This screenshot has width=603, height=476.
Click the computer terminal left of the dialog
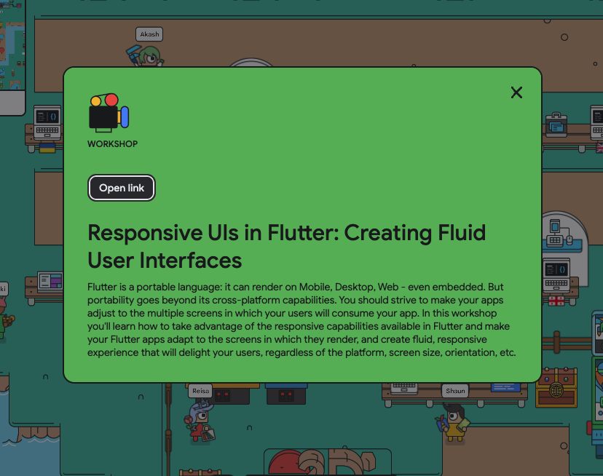[x=47, y=123]
